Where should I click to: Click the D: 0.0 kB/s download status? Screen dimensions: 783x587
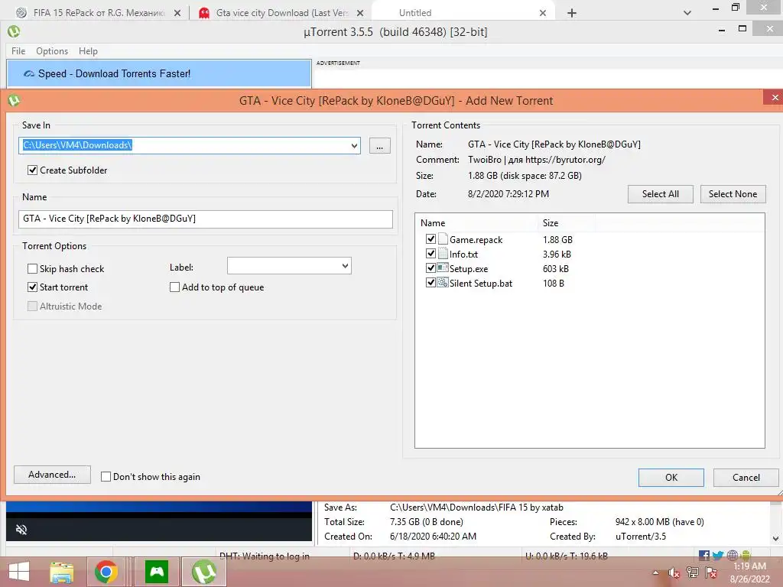[394, 556]
